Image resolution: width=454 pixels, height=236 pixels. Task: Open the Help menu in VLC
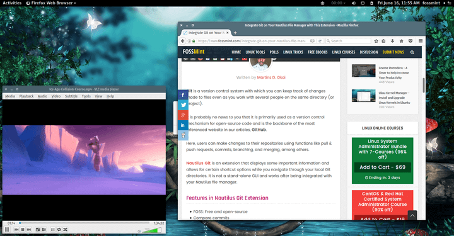coord(110,96)
